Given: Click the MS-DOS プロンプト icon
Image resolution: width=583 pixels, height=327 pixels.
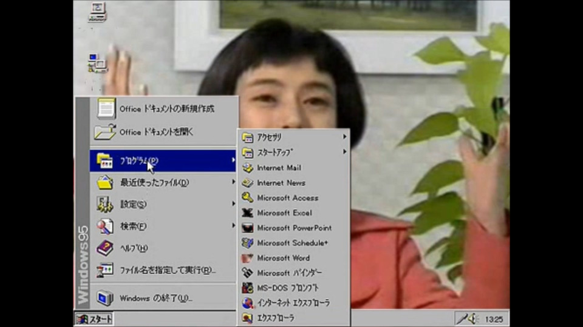Looking at the screenshot, I should click(x=248, y=288).
